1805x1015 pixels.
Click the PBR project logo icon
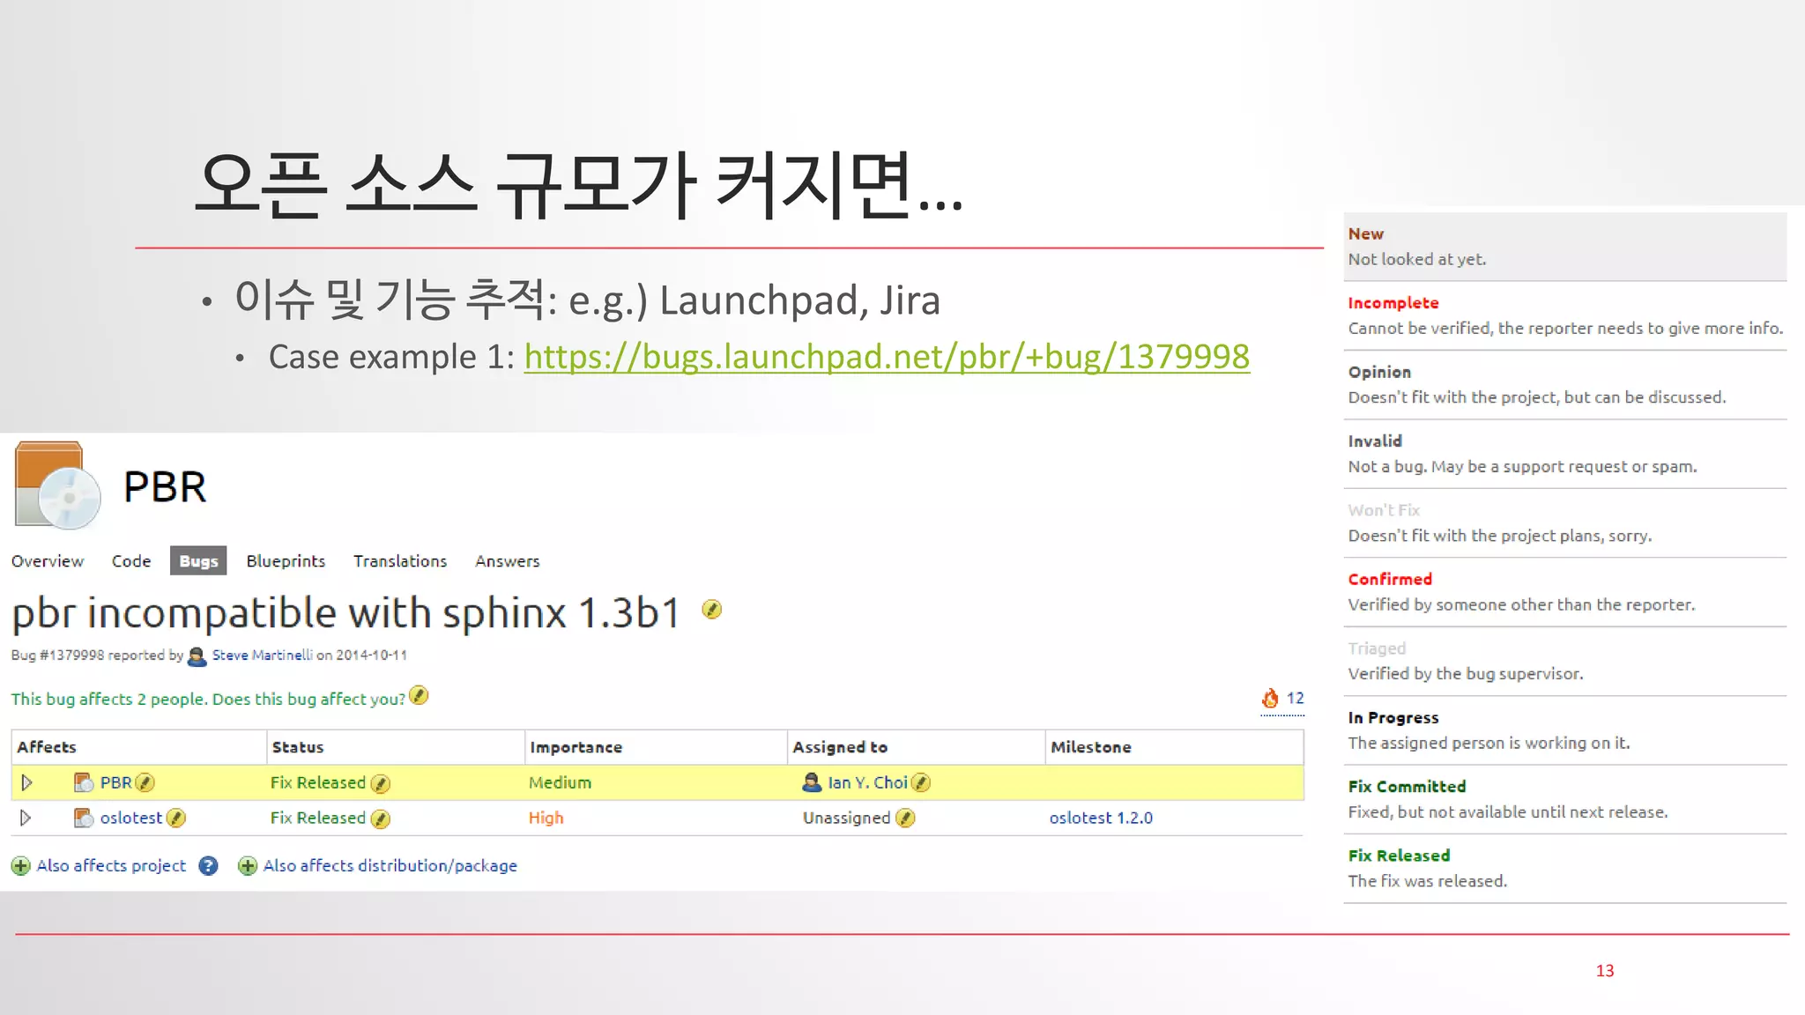[x=57, y=485]
